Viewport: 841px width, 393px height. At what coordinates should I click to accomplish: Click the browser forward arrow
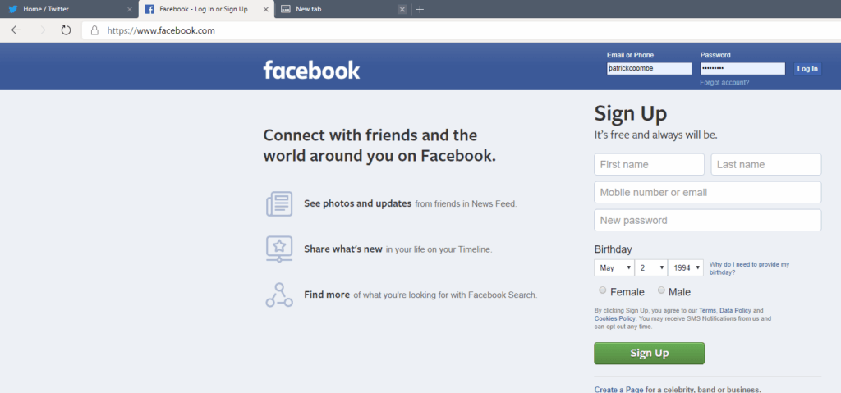point(41,30)
